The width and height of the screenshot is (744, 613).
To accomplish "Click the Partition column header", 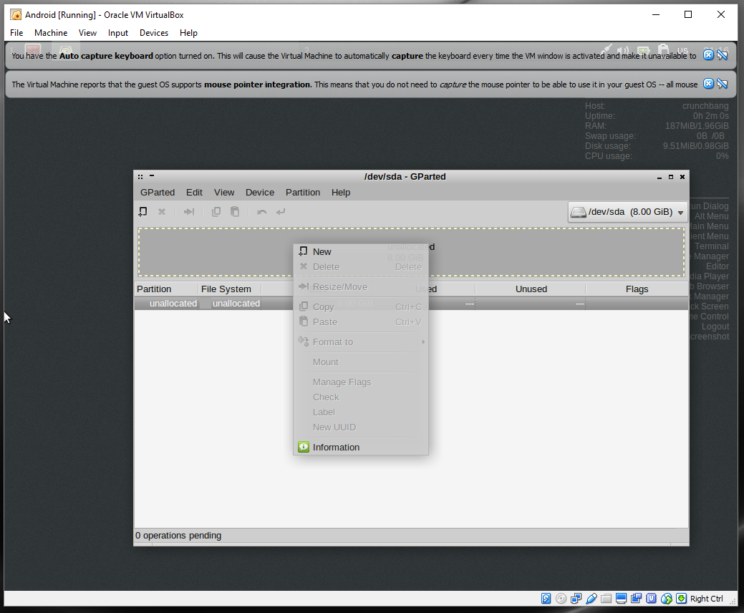I will [x=166, y=289].
